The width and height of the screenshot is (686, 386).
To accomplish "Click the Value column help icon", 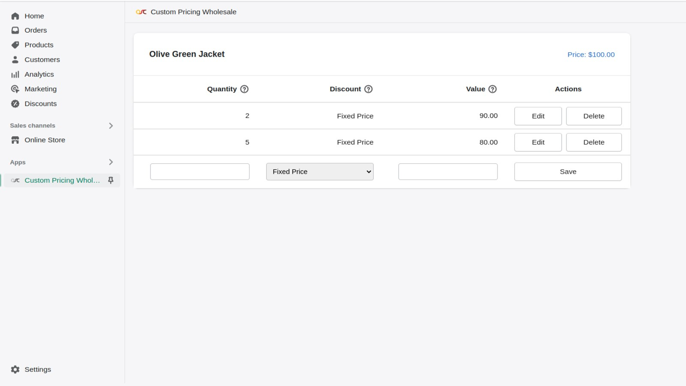I will tap(493, 89).
